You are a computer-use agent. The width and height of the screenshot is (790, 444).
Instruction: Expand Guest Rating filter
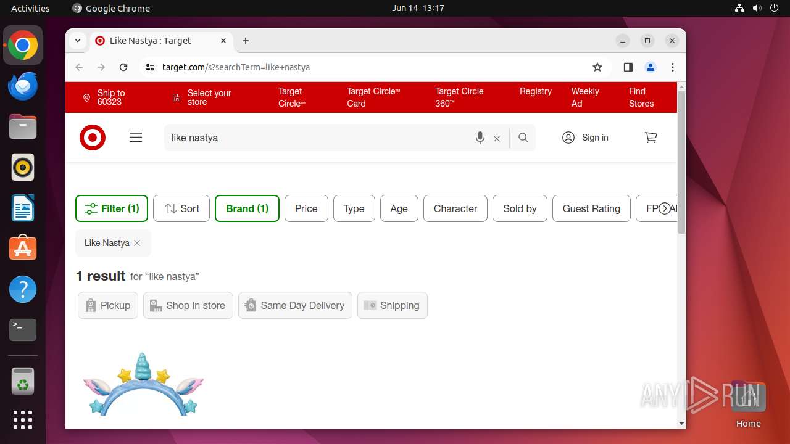[x=591, y=208]
